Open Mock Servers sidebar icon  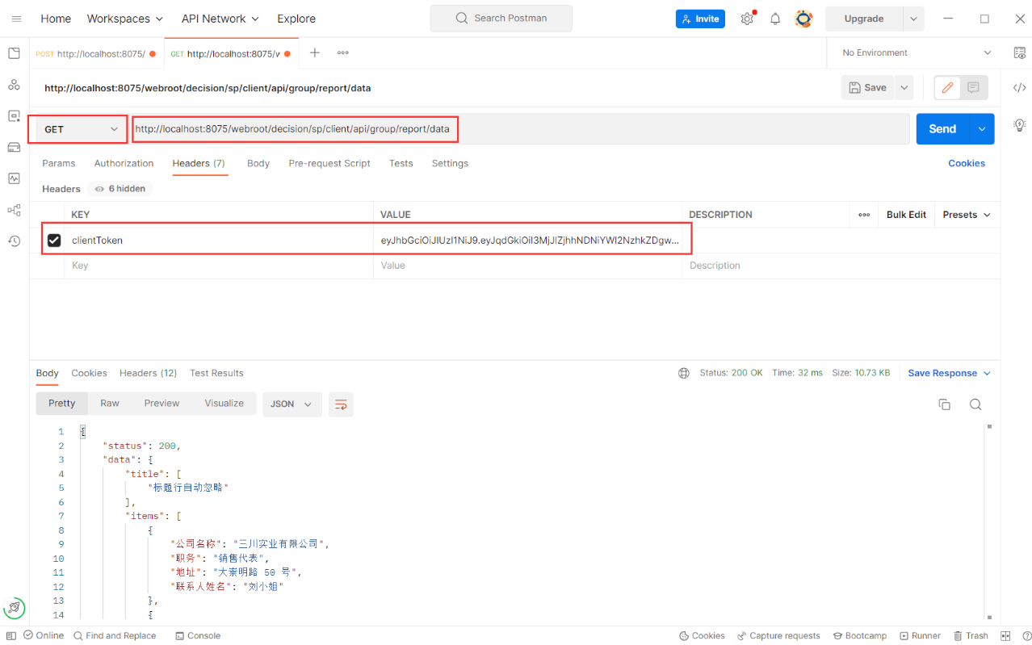coord(14,147)
